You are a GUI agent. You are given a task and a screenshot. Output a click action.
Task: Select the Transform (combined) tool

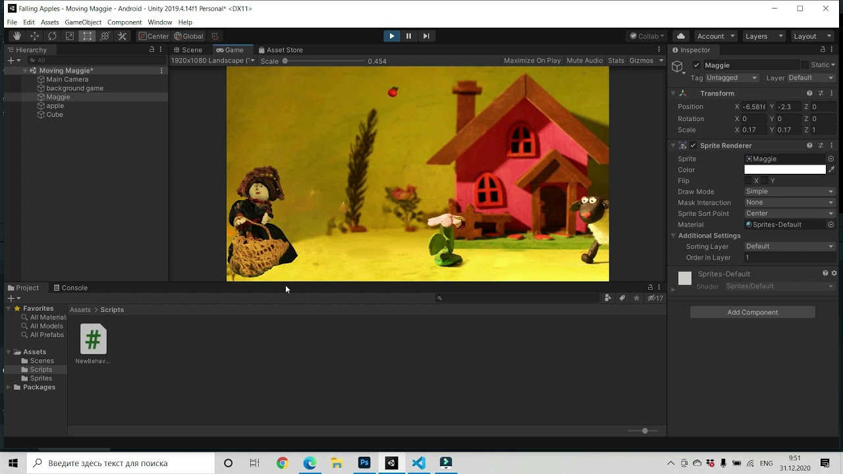click(105, 36)
